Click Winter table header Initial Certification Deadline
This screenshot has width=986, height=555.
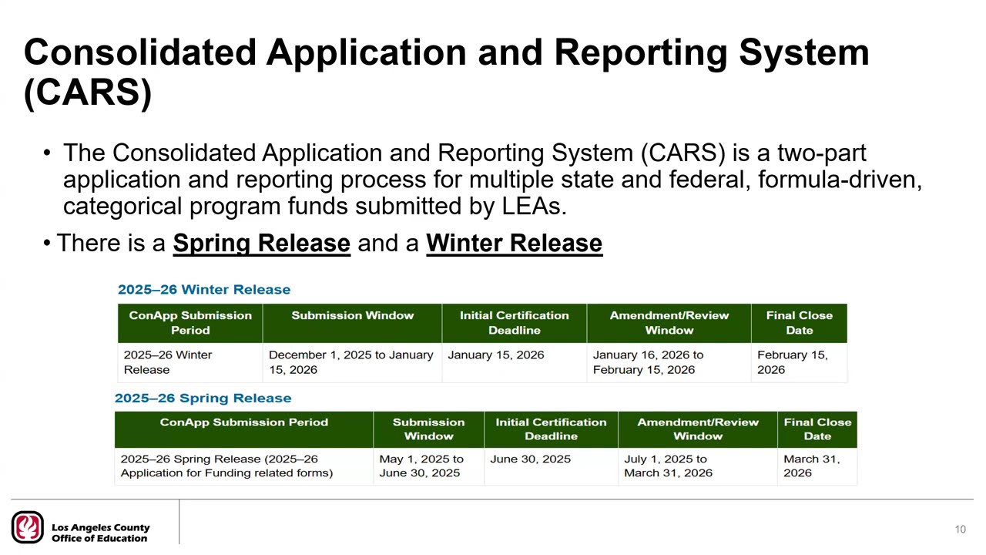click(x=515, y=323)
